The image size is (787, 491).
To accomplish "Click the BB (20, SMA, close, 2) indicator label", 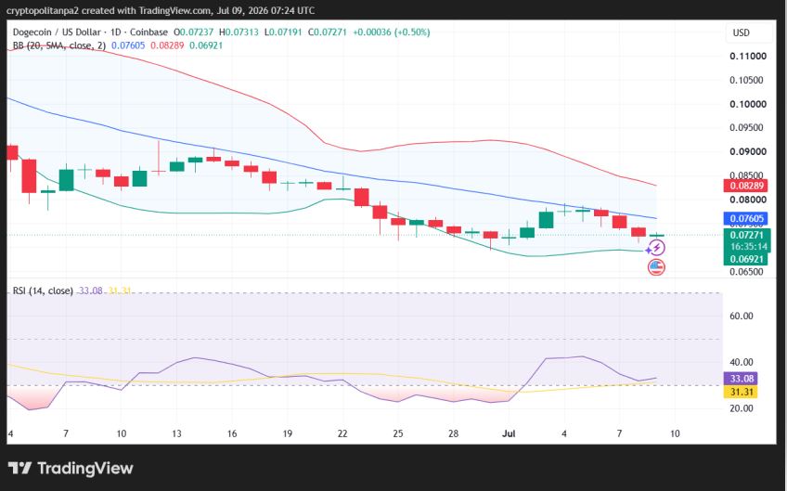I will (59, 45).
